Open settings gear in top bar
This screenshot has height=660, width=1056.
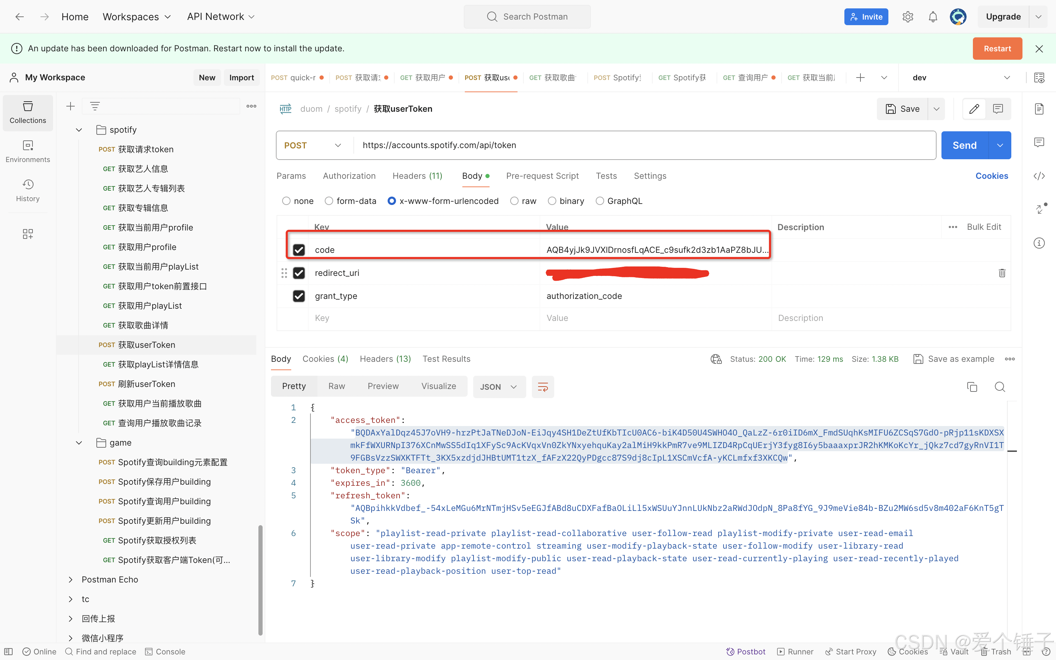pos(908,17)
